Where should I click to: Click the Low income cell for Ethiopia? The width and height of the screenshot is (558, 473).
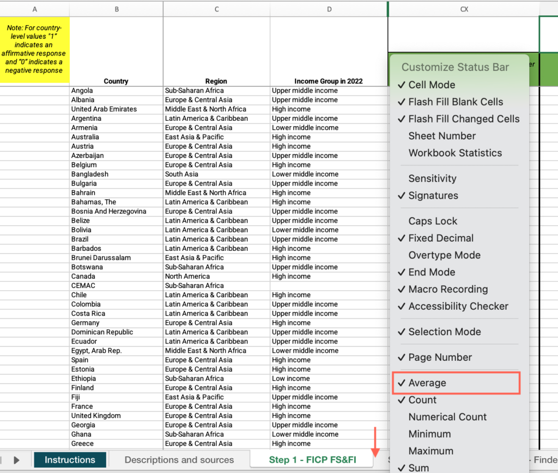click(x=329, y=378)
